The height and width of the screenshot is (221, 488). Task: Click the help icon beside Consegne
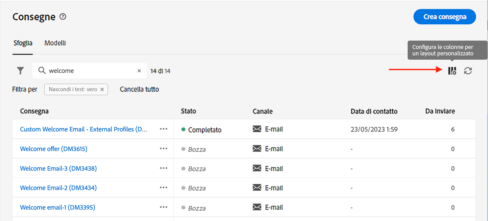point(63,17)
